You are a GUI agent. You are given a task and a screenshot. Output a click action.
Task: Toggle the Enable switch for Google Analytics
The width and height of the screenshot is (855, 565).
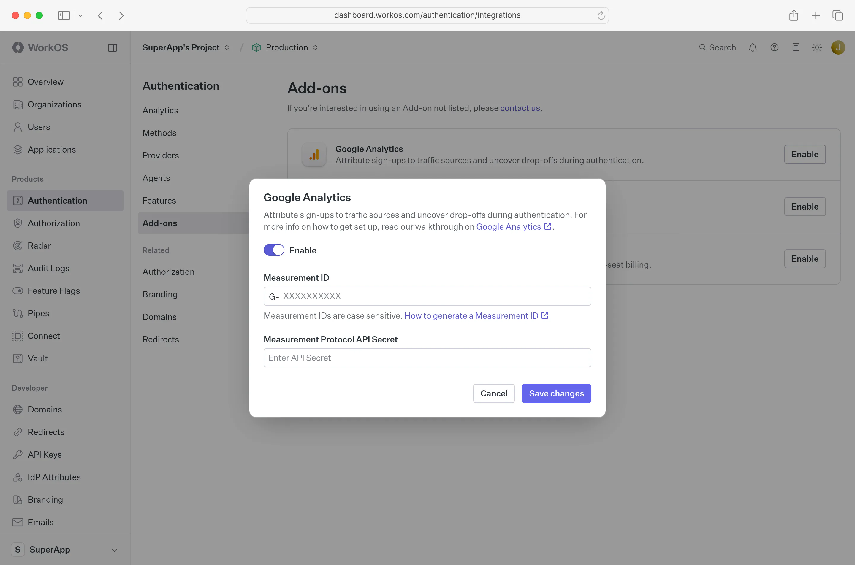(x=274, y=250)
